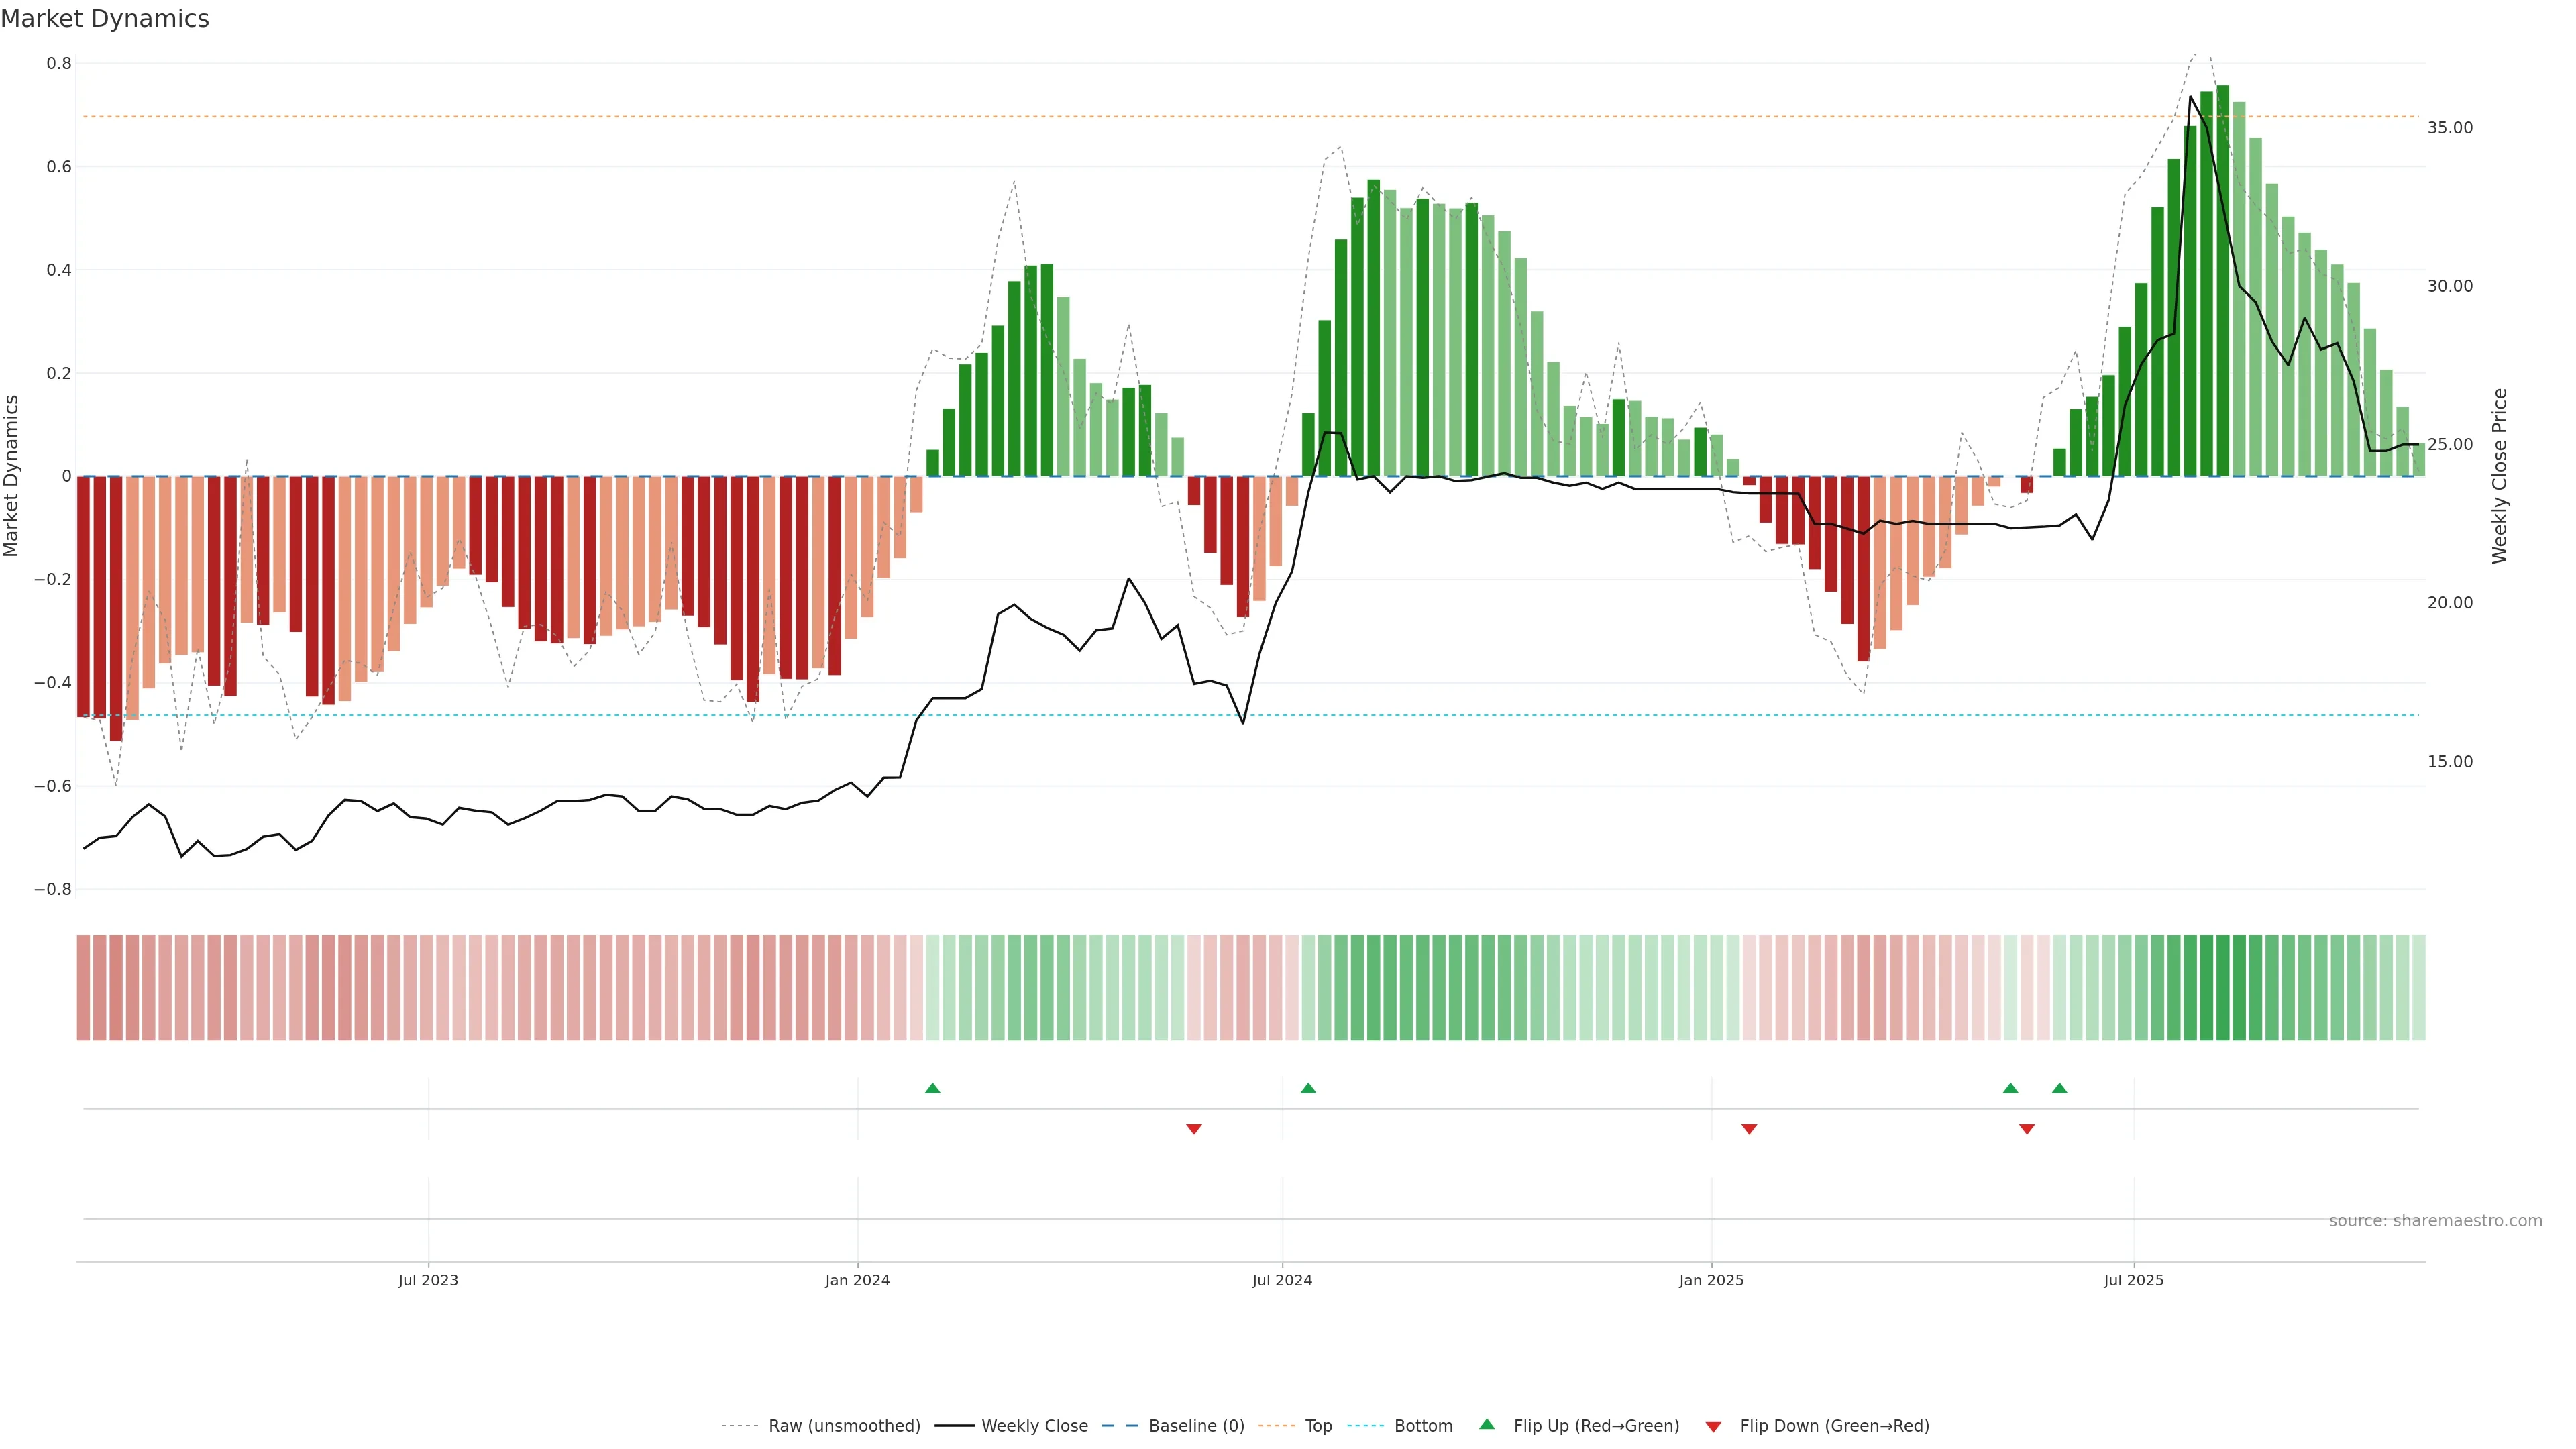Click the Flip Down triangle right after Jan 2025

pos(1749,1129)
